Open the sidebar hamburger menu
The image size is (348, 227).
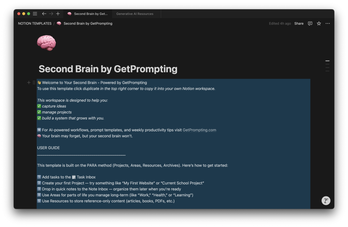click(35, 14)
